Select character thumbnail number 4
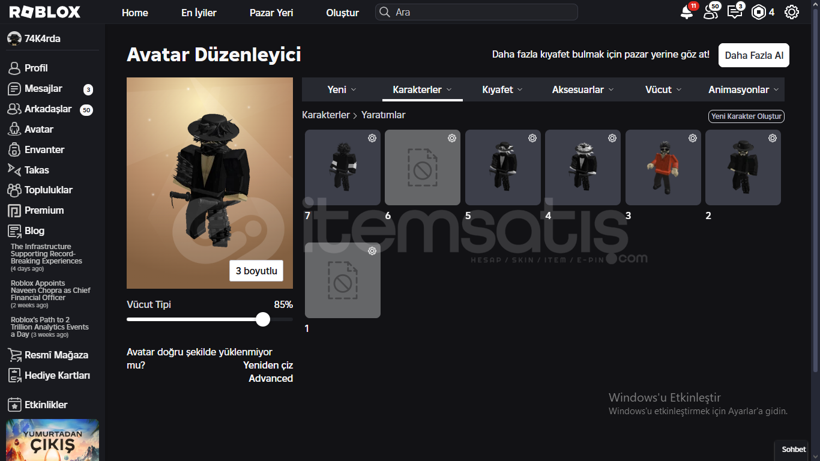 pyautogui.click(x=583, y=167)
